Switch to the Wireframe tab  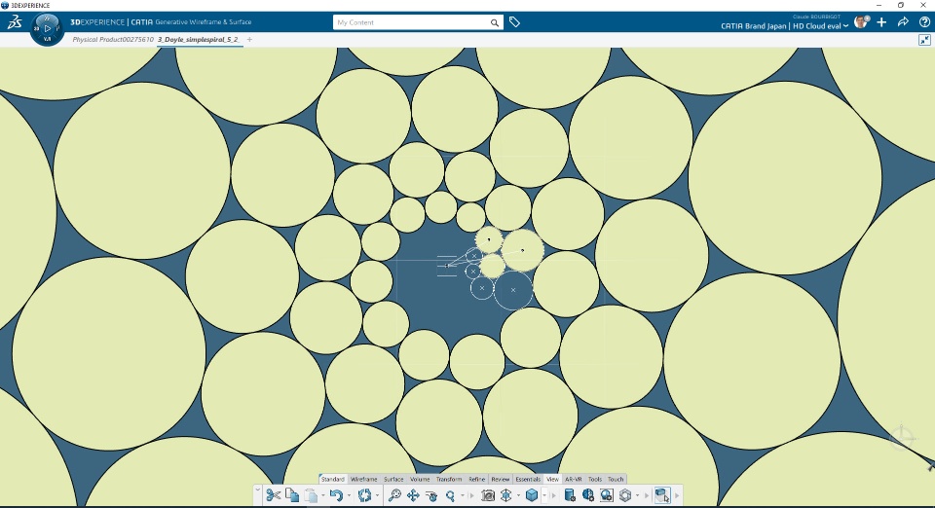point(363,479)
